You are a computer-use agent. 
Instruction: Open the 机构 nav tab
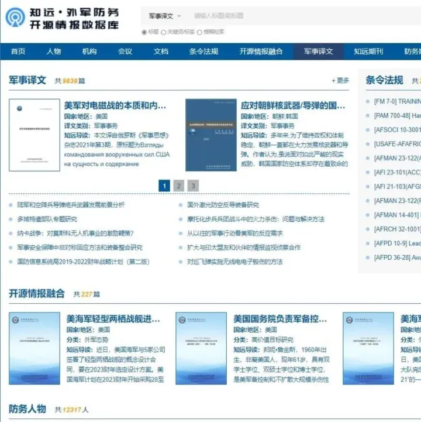(x=89, y=52)
